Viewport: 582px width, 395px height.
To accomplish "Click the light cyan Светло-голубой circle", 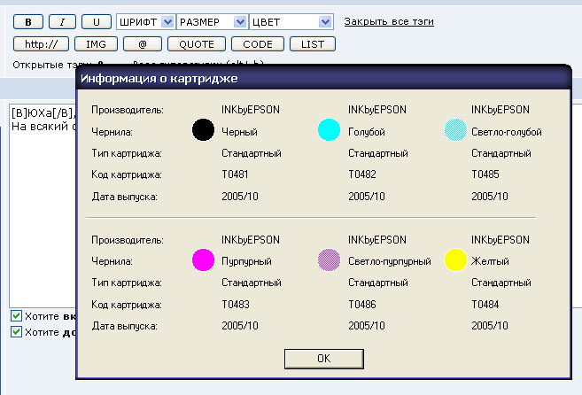I will pyautogui.click(x=455, y=129).
